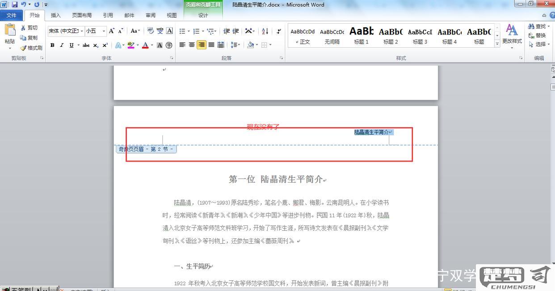
Task: Show or hide paragraph marks
Action: [279, 31]
